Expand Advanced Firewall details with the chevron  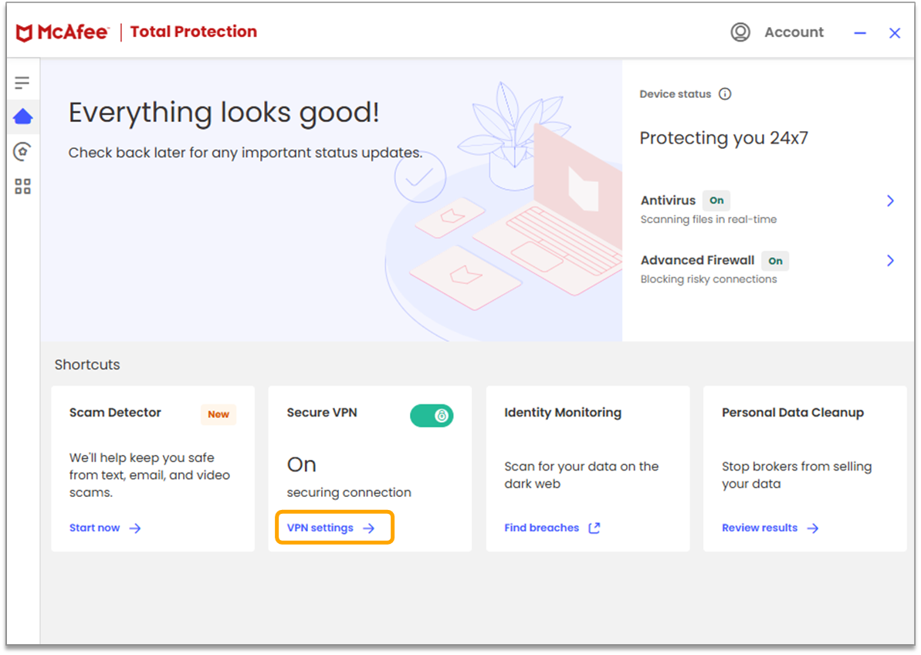coord(890,261)
